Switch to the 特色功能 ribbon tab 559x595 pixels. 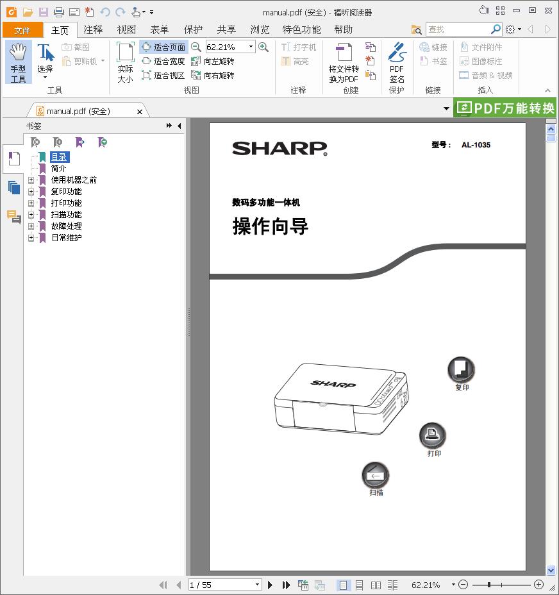(x=301, y=29)
